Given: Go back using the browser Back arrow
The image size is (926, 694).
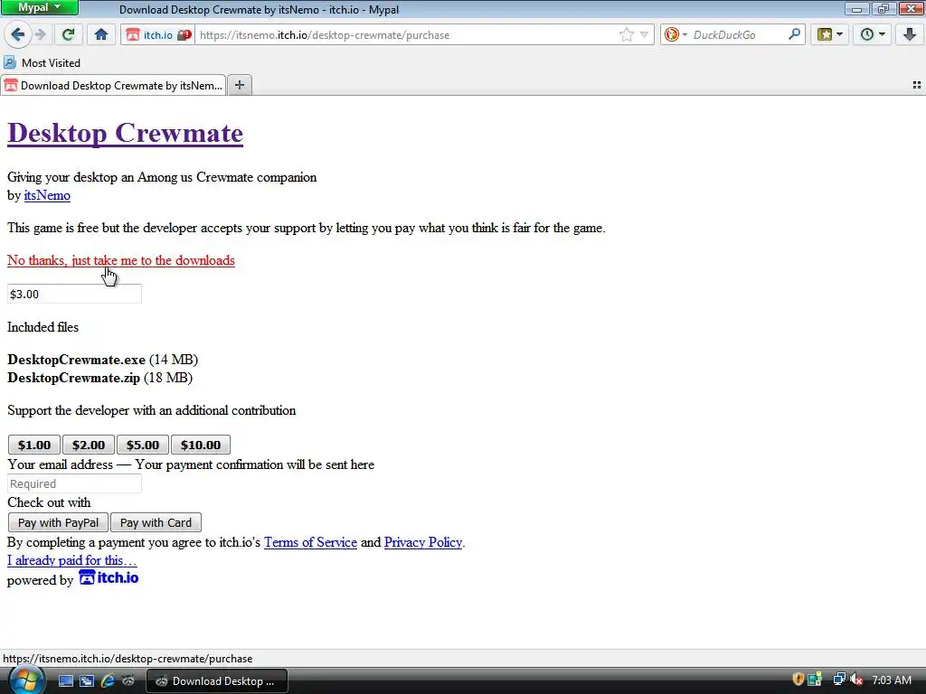Looking at the screenshot, I should coord(18,35).
